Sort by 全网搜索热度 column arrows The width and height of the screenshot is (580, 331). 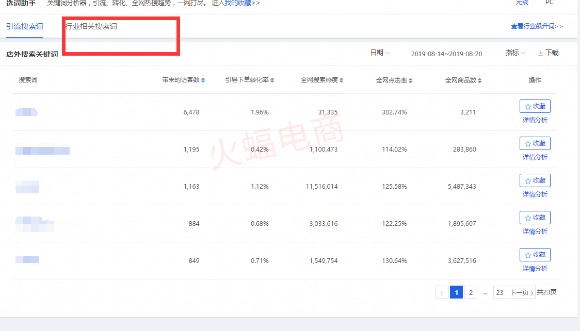(x=342, y=80)
